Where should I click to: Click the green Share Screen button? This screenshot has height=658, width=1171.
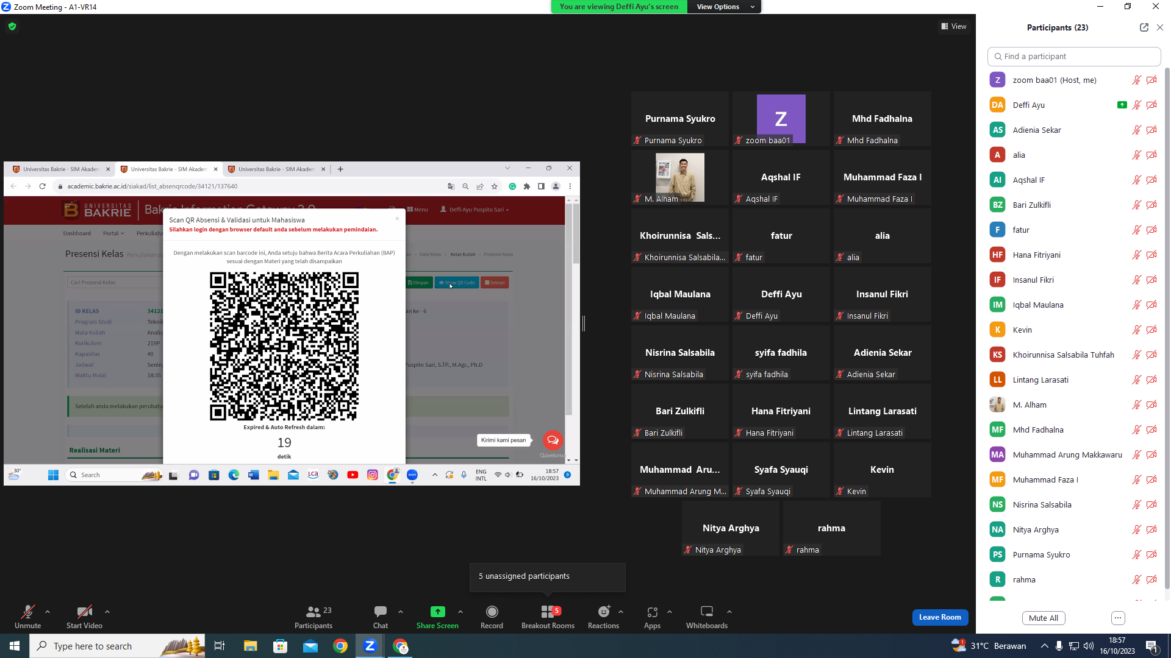point(437,617)
